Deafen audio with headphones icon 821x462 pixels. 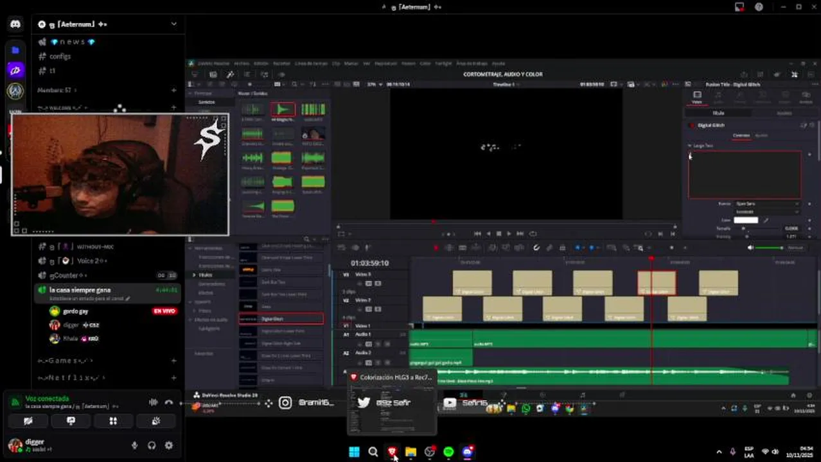click(152, 445)
